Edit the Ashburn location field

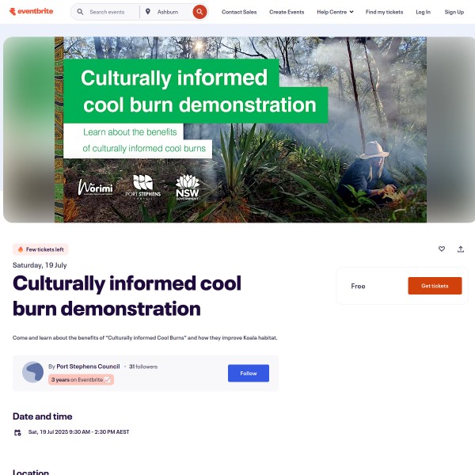pyautogui.click(x=172, y=12)
